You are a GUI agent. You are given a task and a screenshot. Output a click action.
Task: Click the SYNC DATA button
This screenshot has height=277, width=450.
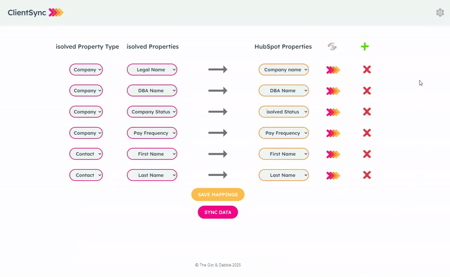click(218, 212)
